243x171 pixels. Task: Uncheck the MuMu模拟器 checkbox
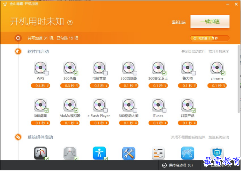(76, 110)
